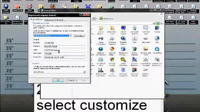Click the Long date sample field
Image resolution: width=200 pixels, height=112 pixels.
click(64, 57)
